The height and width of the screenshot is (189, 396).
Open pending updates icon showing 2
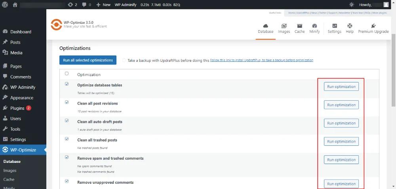(x=72, y=4)
